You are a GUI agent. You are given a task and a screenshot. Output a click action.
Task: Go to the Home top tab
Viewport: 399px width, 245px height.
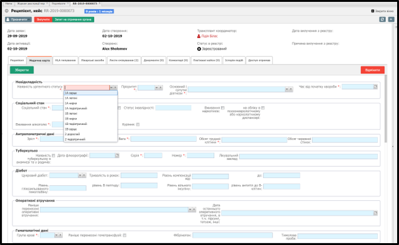click(9, 4)
